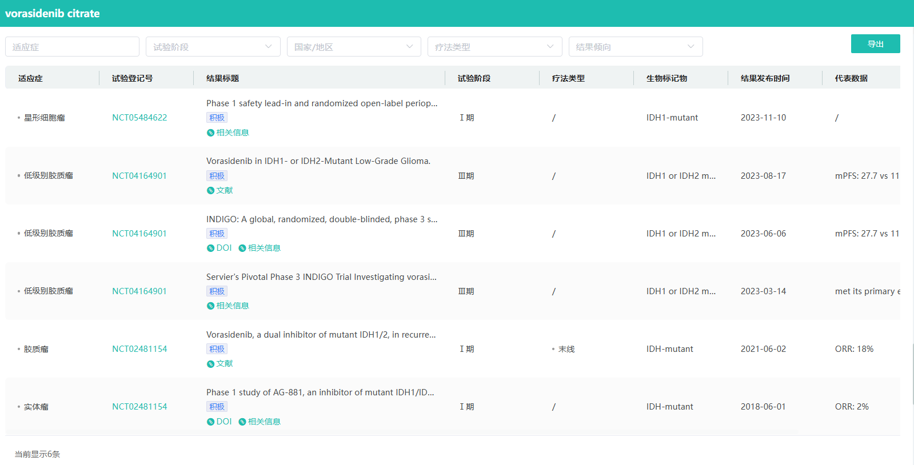Click the 结果发布时间 column header

(x=765, y=78)
